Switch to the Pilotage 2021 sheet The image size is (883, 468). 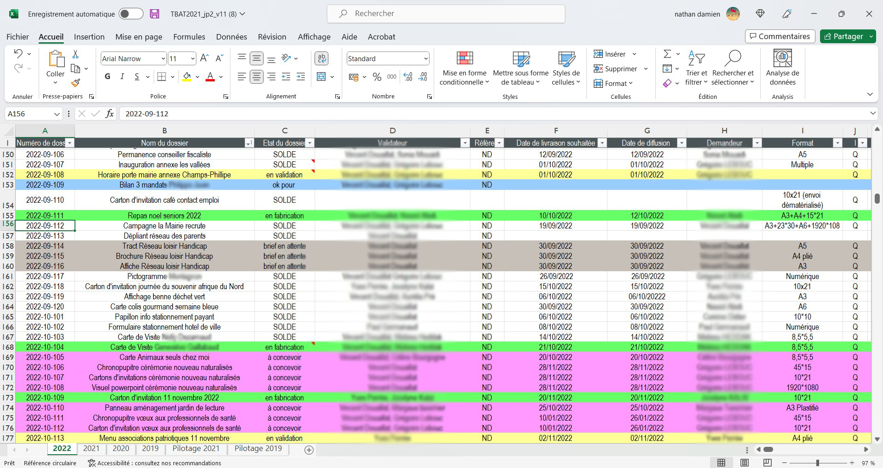click(x=196, y=448)
